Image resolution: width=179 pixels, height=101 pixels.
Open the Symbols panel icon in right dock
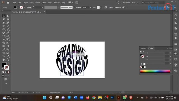click(x=176, y=65)
